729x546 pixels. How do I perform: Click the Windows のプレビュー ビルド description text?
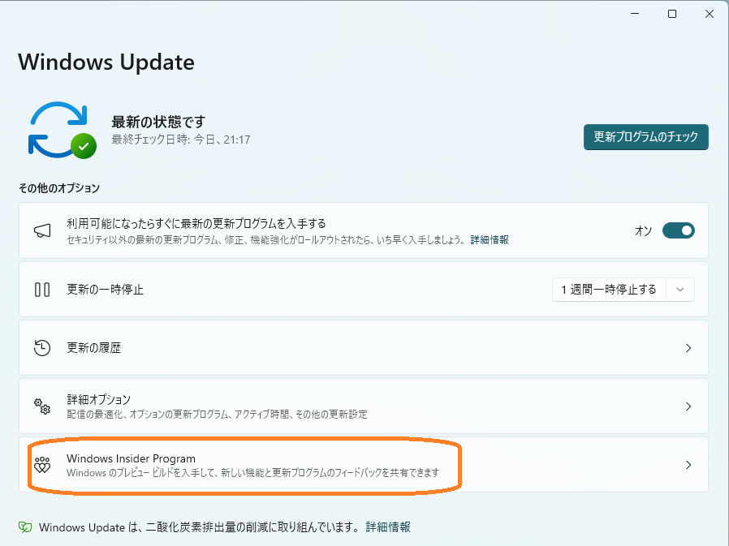[253, 473]
